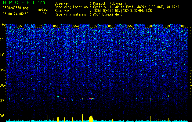Click the 1.1 kHz axis label
The height and width of the screenshot is (122, 192).
point(3,40)
